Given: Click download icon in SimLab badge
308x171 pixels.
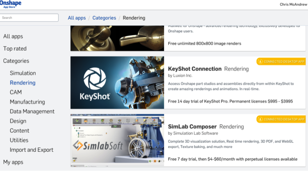Looking at the screenshot, I should tap(260, 119).
